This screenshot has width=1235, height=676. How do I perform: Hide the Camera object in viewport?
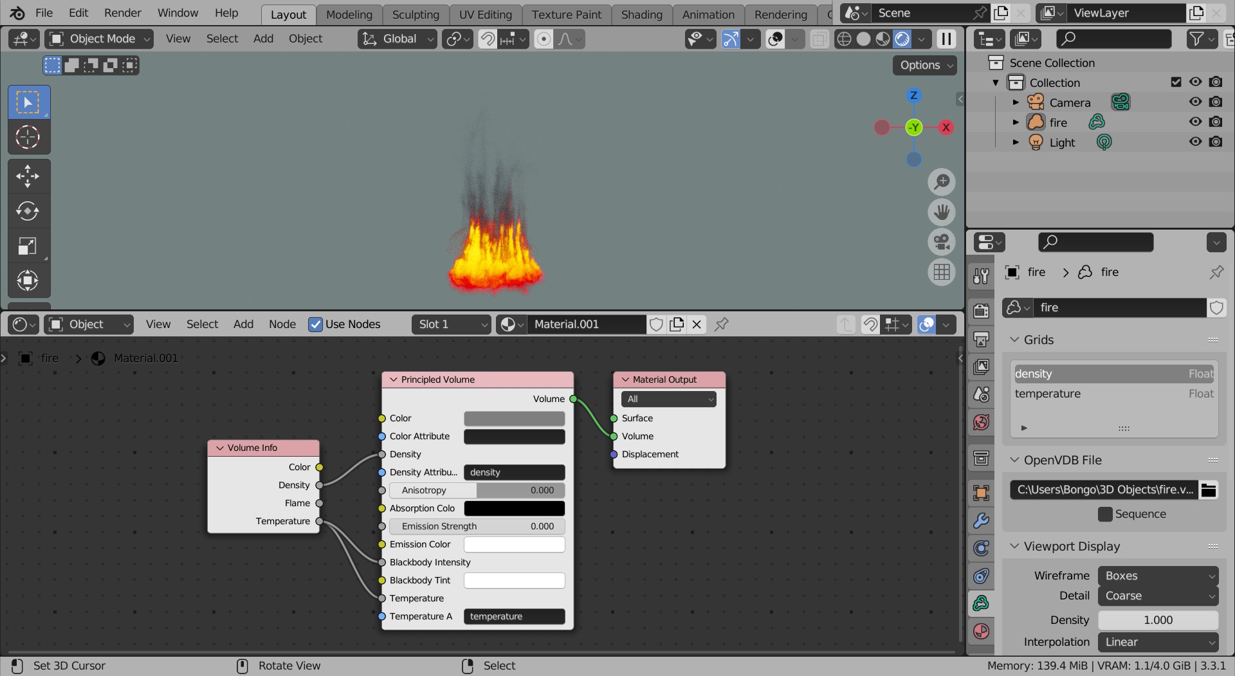(x=1195, y=102)
